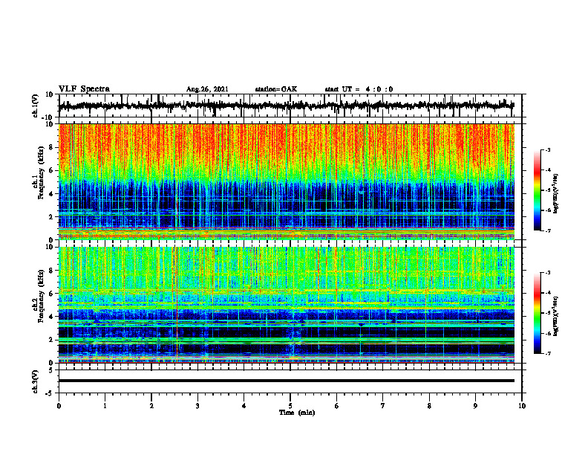The height and width of the screenshot is (455, 588).
Task: Click time axis tick label '7'
Action: pyautogui.click(x=383, y=406)
